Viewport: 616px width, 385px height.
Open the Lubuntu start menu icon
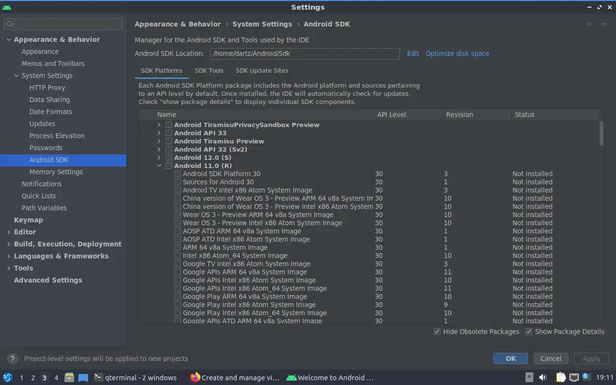(x=8, y=377)
